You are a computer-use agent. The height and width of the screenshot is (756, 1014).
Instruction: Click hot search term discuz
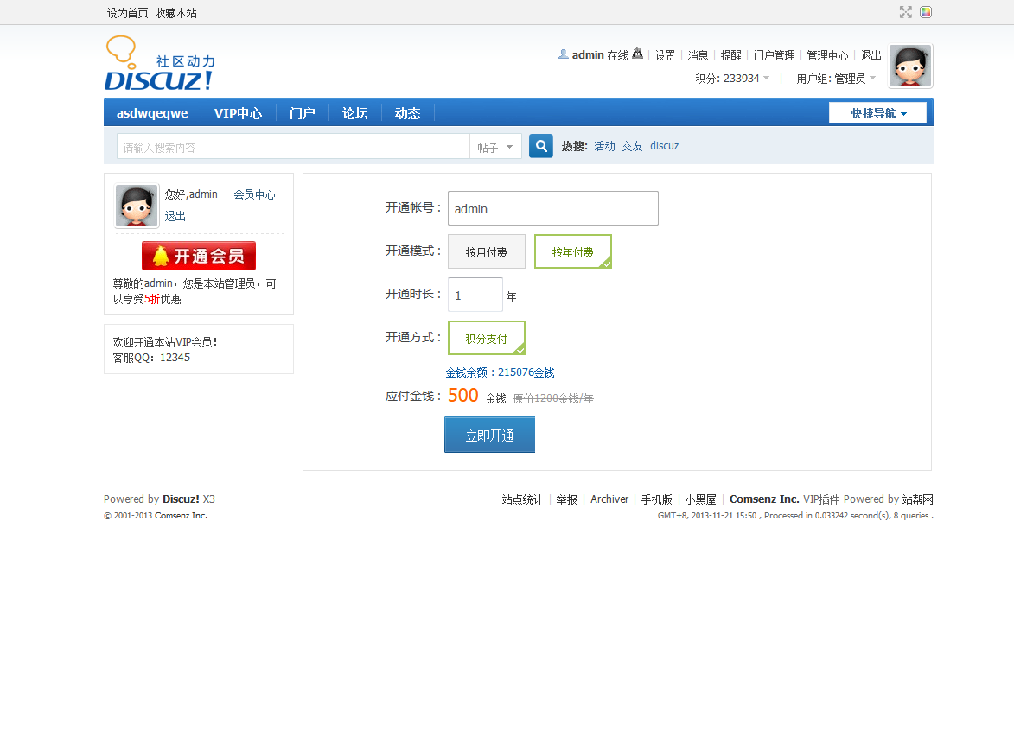click(x=664, y=146)
